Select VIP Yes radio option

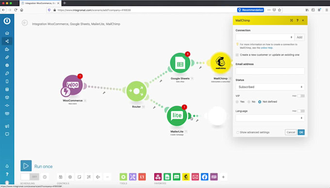(x=237, y=102)
